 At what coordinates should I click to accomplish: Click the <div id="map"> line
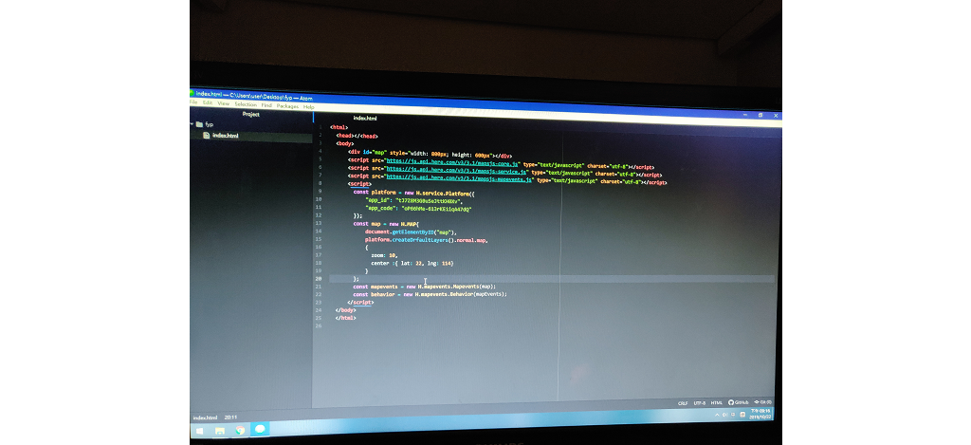pyautogui.click(x=430, y=155)
